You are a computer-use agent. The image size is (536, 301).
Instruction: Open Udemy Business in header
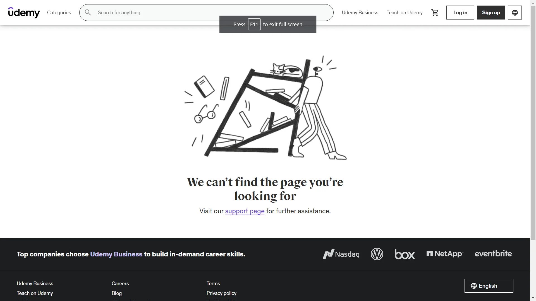pos(360,13)
